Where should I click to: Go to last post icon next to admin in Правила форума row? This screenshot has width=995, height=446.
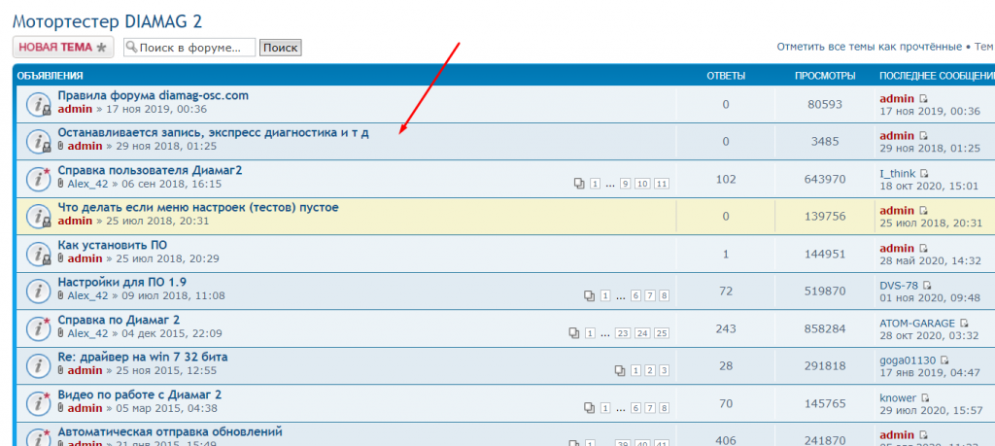point(923,99)
